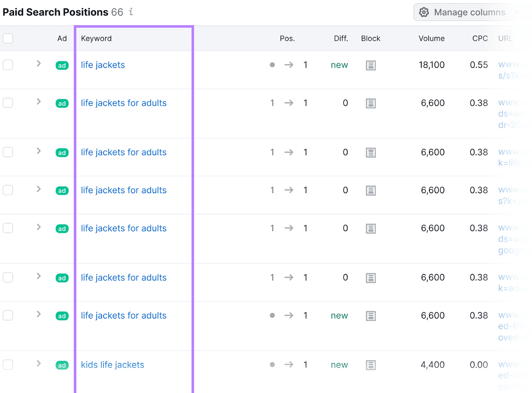Click the ad badge in the ed-life URL row

(62, 316)
